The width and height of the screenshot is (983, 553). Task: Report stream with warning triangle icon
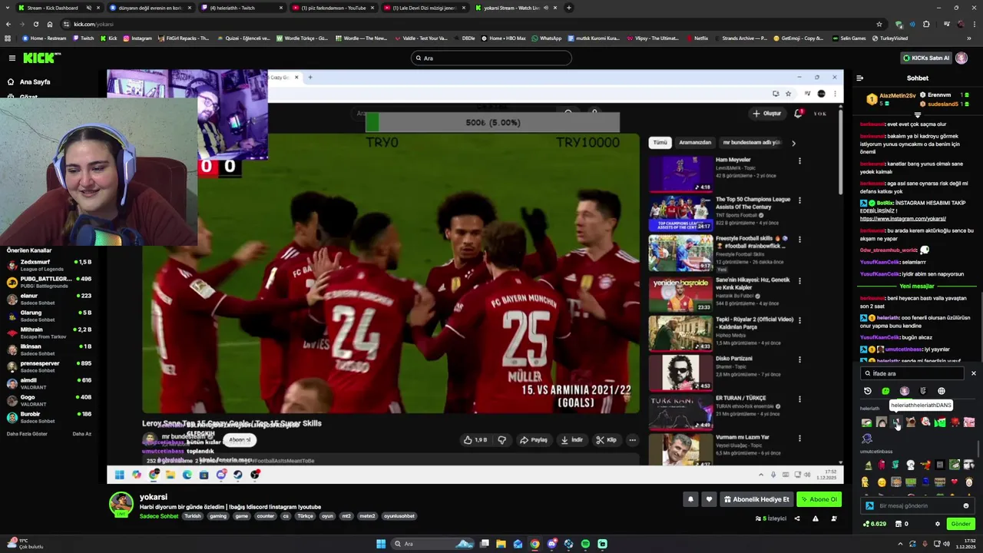815,518
